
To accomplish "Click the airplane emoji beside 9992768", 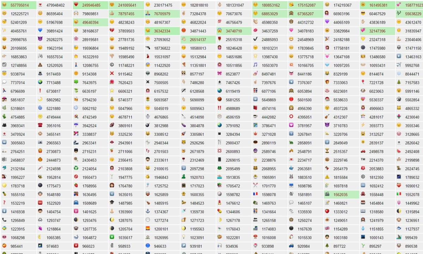I will click(399, 65).
